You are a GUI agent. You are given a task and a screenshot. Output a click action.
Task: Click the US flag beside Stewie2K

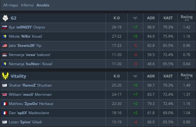pos(5,46)
